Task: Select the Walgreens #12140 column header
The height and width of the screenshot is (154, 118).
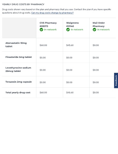Action: click(x=72, y=24)
